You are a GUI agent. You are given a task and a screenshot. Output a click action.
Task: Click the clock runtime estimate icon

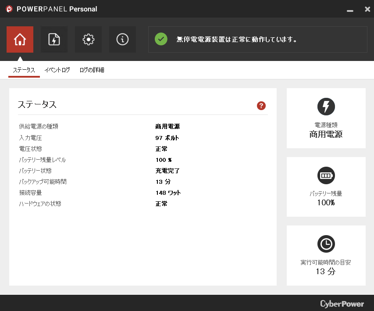[x=326, y=244]
